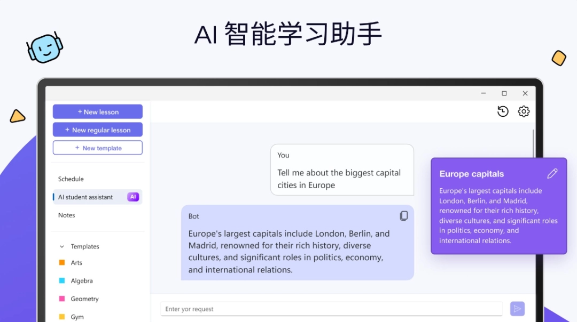
Task: Open the Notes section
Action: pyautogui.click(x=66, y=215)
